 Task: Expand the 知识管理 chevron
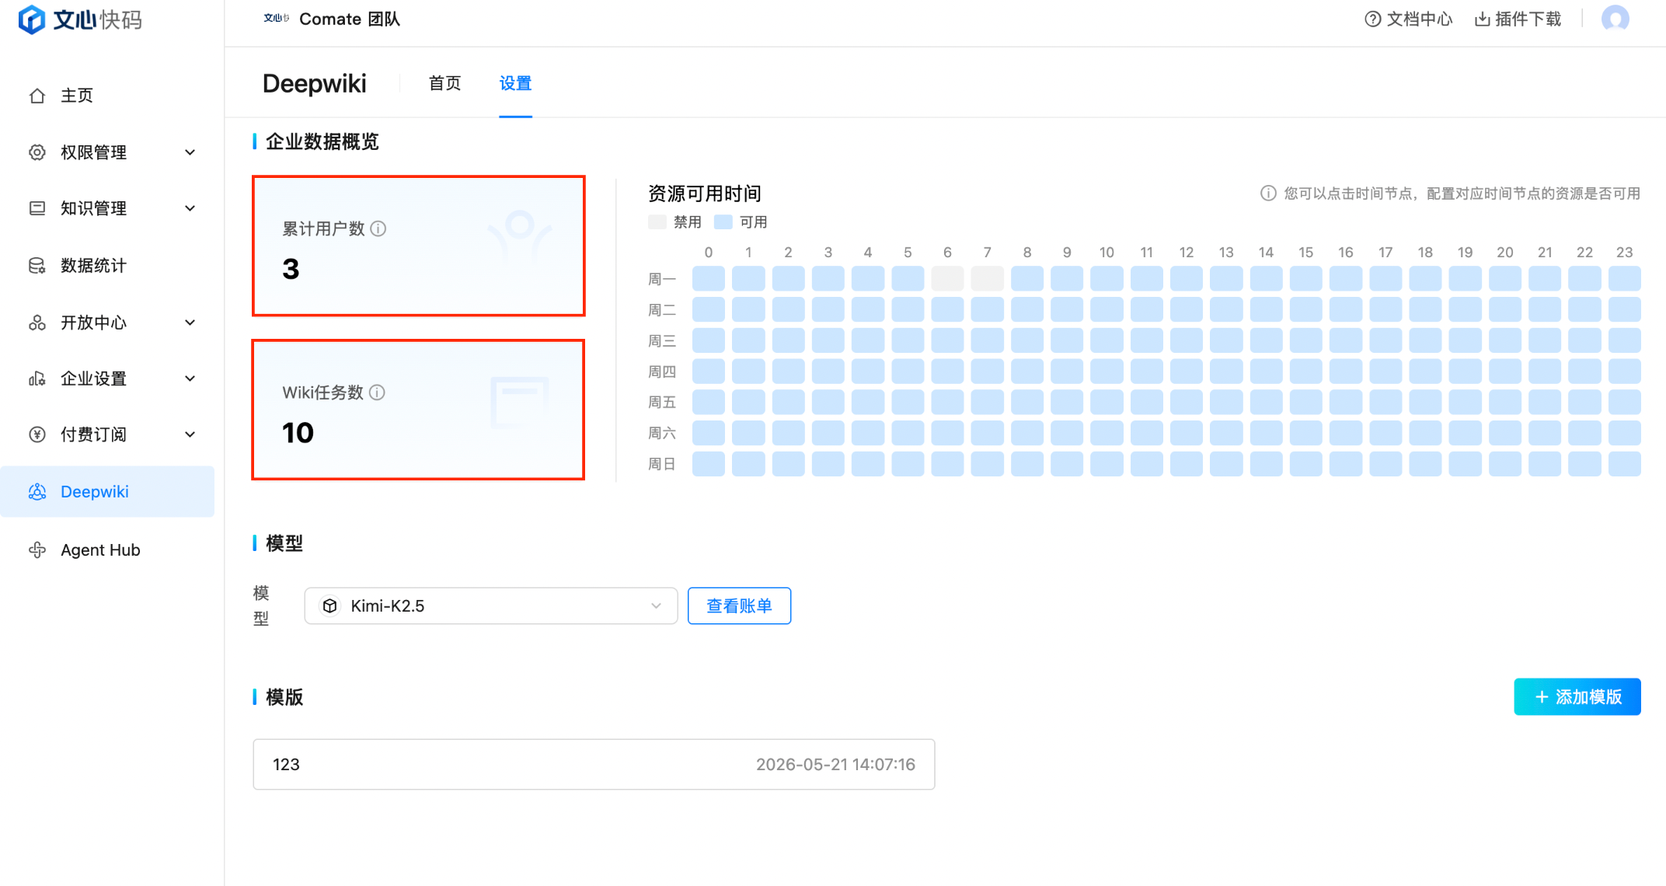click(x=190, y=208)
